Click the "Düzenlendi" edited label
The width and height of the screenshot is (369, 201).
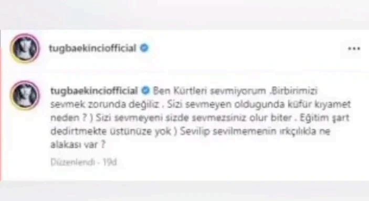click(x=73, y=162)
